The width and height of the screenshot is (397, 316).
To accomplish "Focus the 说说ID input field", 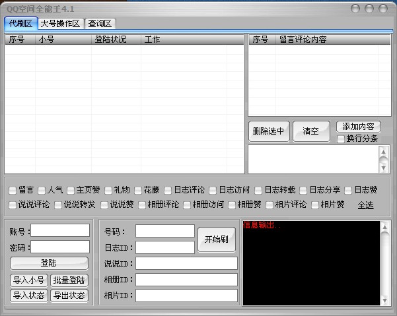I will coord(186,263).
